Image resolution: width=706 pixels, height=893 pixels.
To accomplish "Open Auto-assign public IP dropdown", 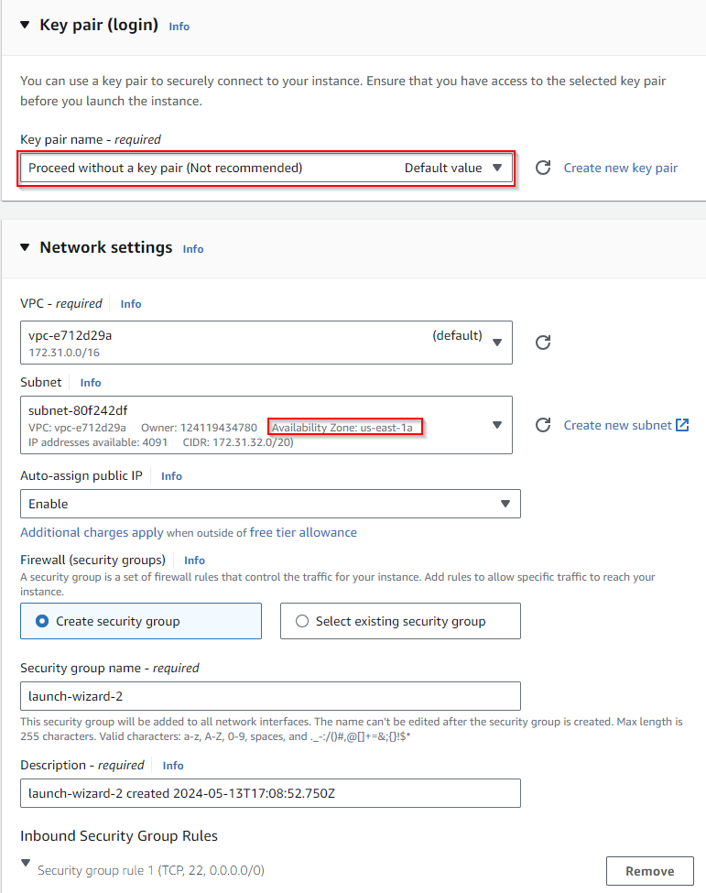I will pos(270,504).
